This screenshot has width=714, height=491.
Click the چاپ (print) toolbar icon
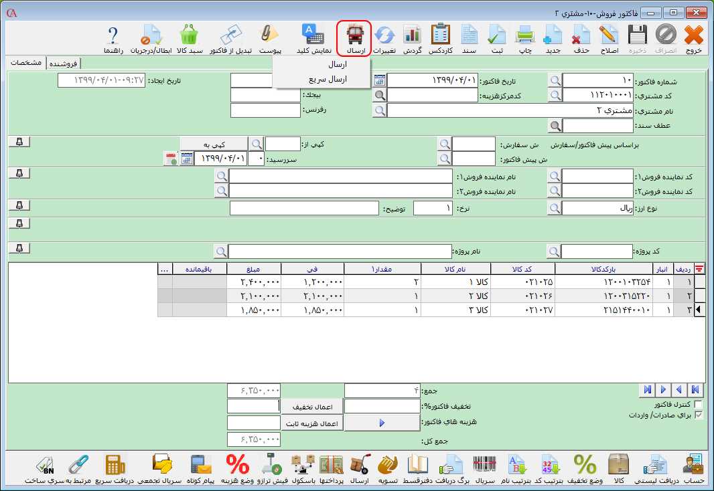[x=524, y=38]
